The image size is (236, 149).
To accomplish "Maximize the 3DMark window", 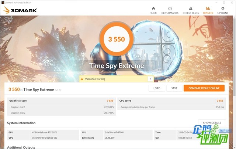I will (x=224, y=3).
